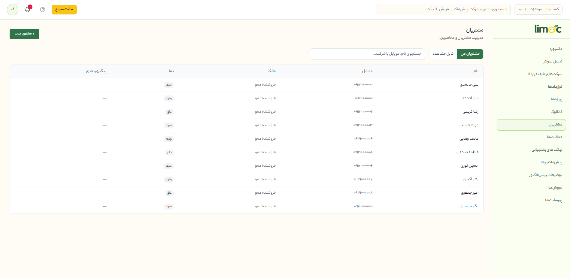Switch to the مشتریان من tab
The height and width of the screenshot is (278, 570).
coord(470,54)
